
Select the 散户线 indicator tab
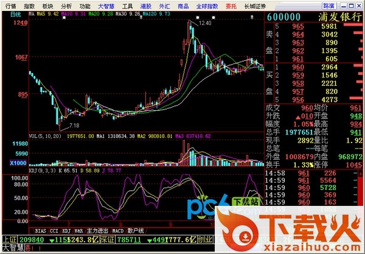click(136, 231)
